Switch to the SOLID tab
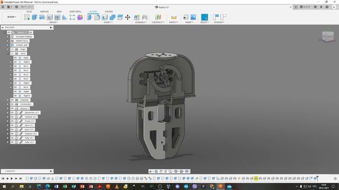339x190 pixels. coord(29,12)
